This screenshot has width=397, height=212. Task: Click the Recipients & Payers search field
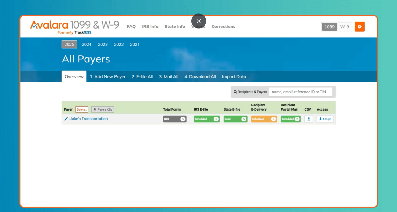point(301,92)
